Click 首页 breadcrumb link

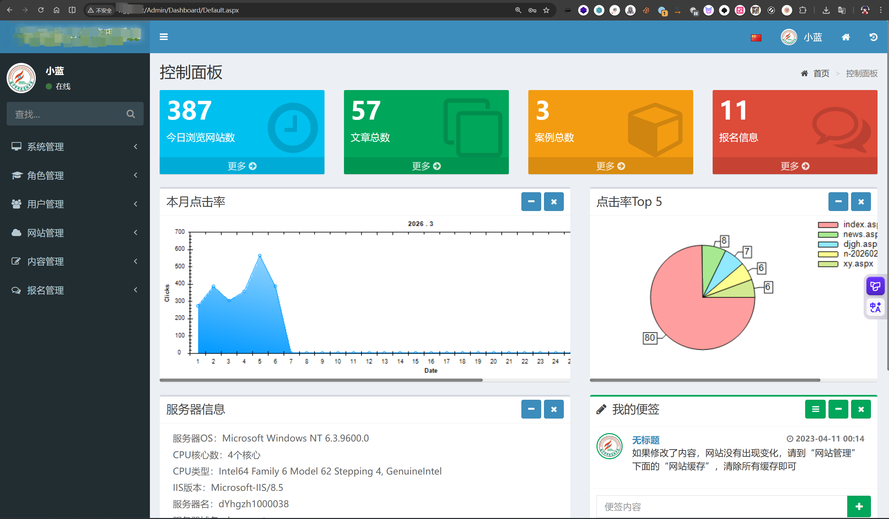(821, 73)
